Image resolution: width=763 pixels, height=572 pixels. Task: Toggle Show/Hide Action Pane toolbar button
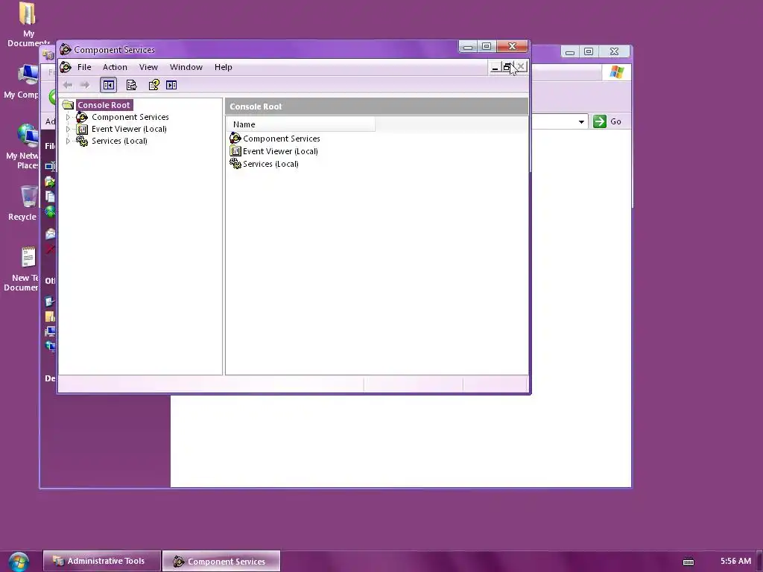pyautogui.click(x=171, y=85)
